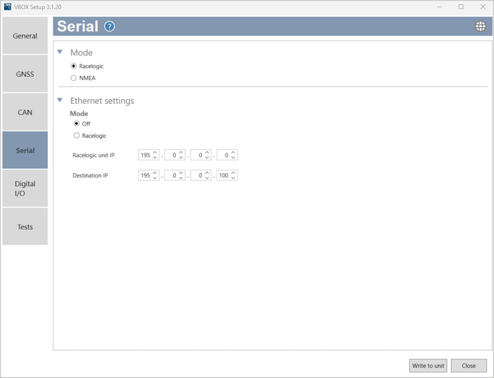Open the Serial help question mark icon

[110, 27]
